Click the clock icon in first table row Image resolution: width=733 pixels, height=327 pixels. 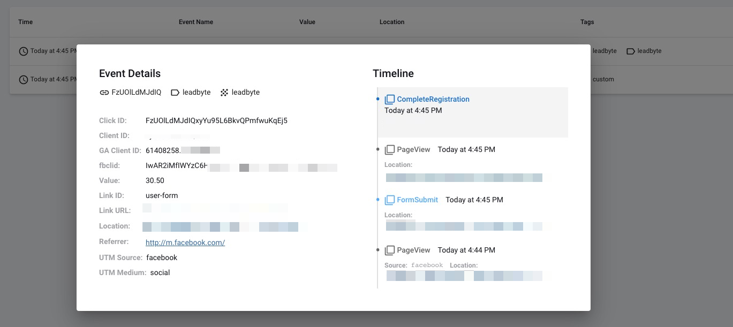pos(24,51)
